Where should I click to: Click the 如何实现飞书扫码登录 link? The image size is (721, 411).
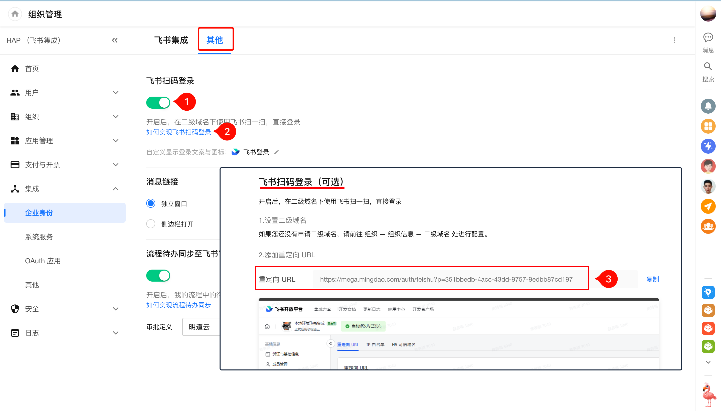click(x=178, y=132)
